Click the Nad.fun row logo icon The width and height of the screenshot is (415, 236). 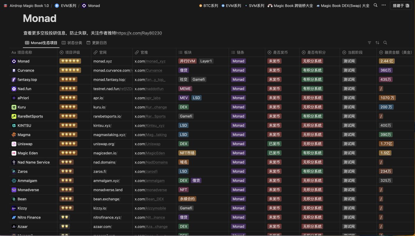coord(14,89)
